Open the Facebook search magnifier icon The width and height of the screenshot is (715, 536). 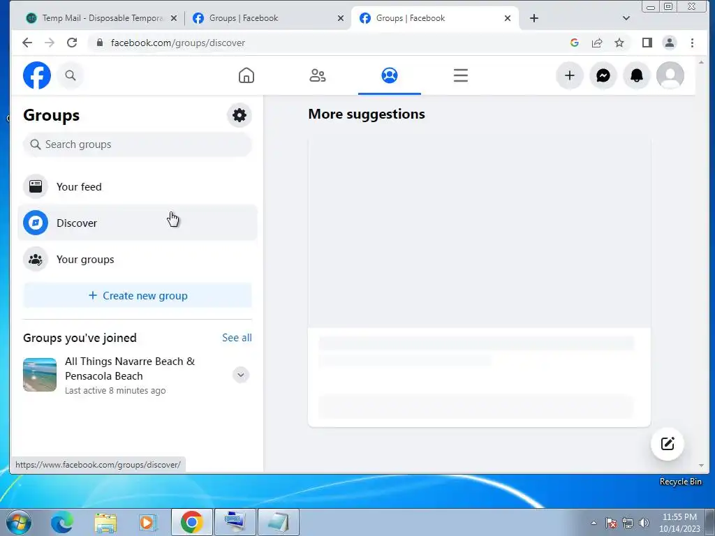point(71,75)
